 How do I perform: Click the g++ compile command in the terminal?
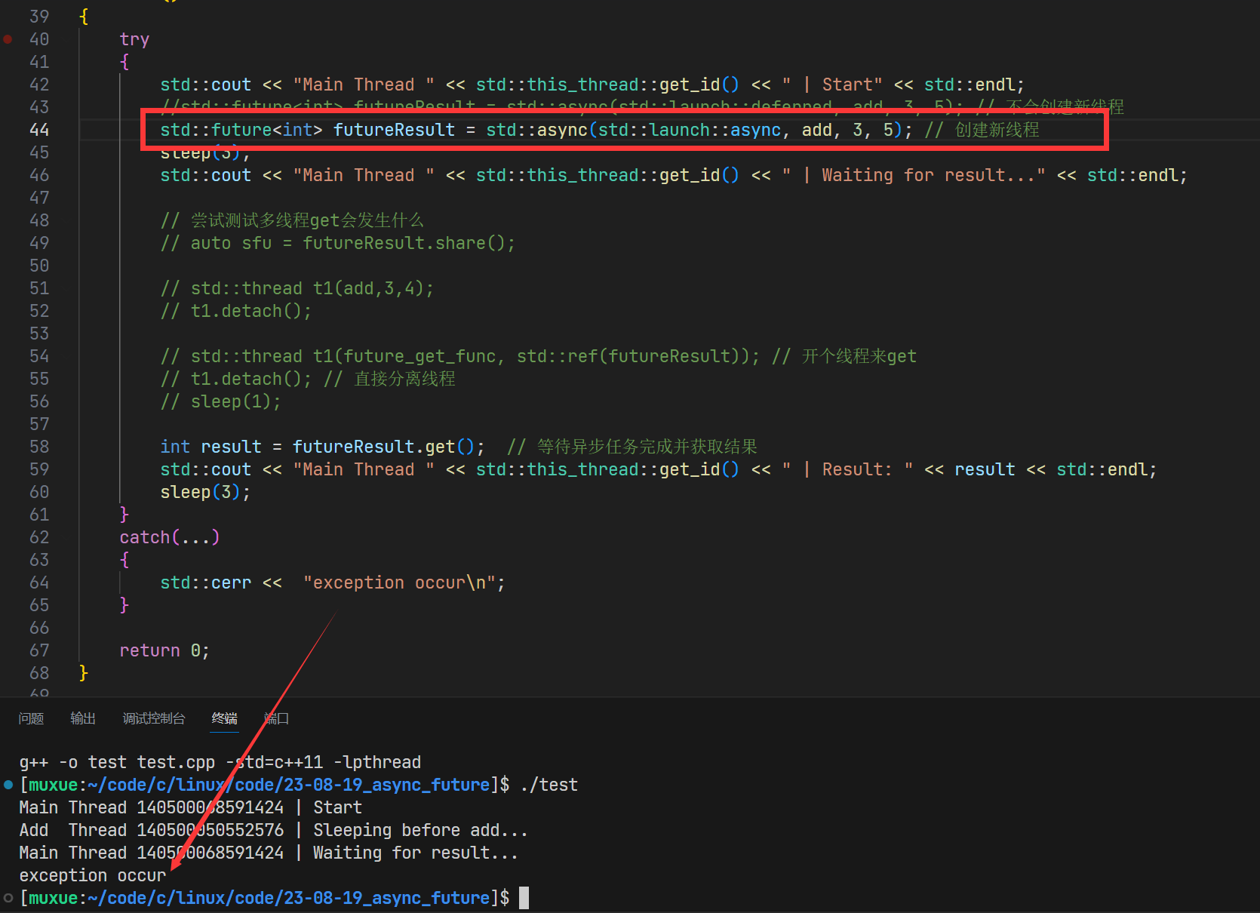[x=220, y=762]
